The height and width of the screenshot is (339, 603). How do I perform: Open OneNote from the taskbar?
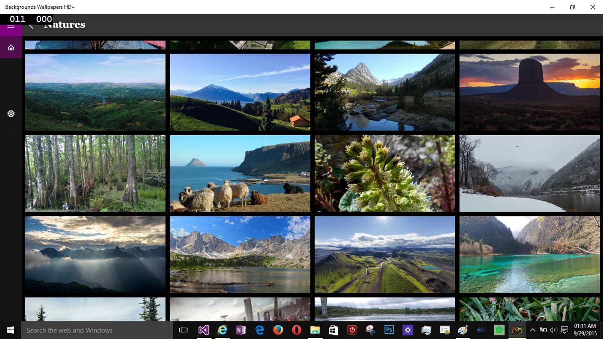(241, 330)
